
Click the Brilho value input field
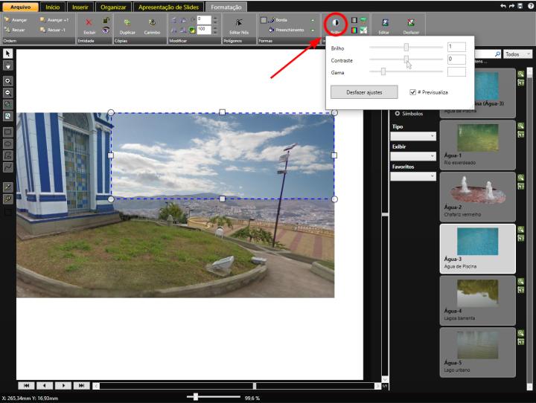coord(456,47)
